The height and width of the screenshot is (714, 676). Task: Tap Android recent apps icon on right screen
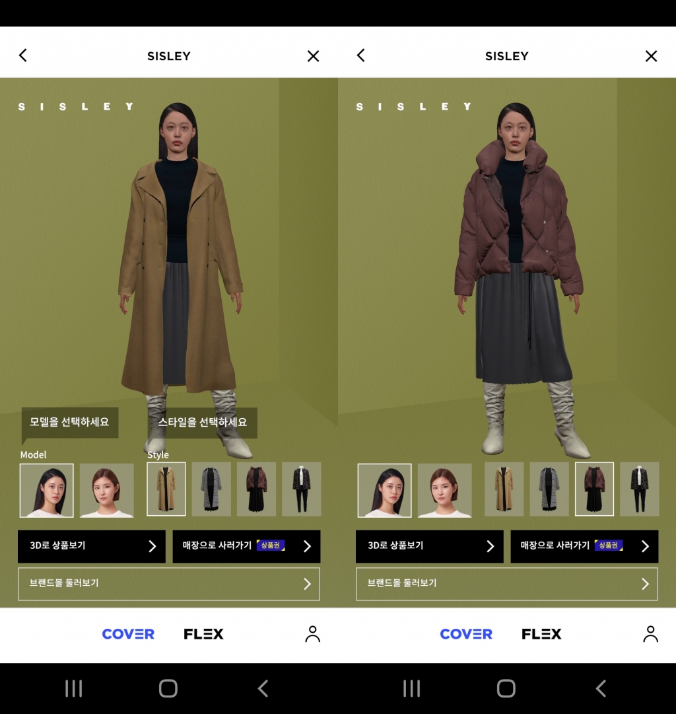411,689
